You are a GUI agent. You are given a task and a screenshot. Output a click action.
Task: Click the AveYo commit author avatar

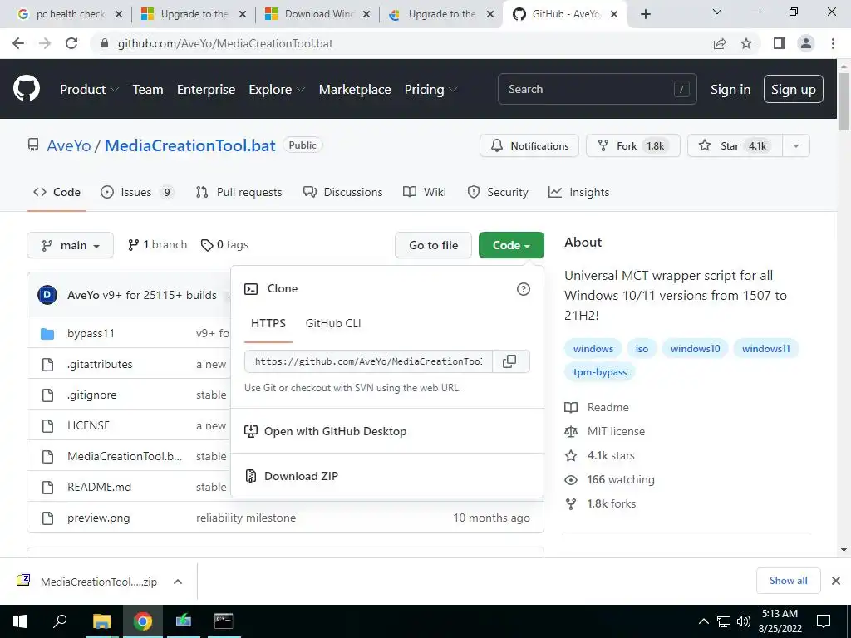point(47,295)
